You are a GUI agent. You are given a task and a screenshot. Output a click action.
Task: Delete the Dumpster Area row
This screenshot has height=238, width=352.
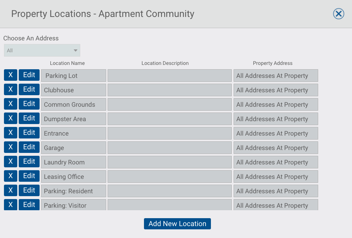point(10,118)
